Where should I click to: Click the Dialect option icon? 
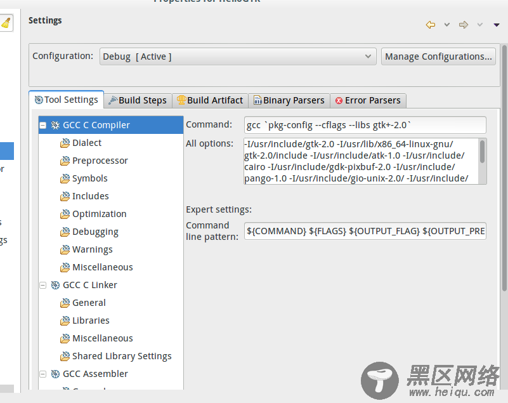click(65, 143)
